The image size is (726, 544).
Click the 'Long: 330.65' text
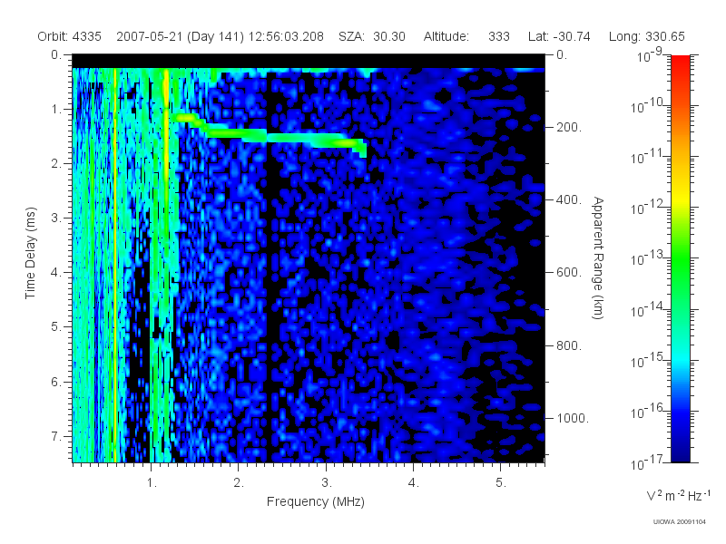(x=647, y=36)
